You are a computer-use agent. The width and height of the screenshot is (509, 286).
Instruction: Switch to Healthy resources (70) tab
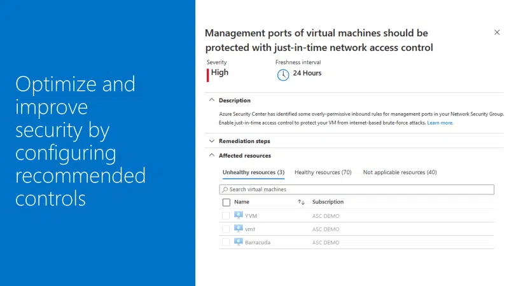click(x=323, y=172)
